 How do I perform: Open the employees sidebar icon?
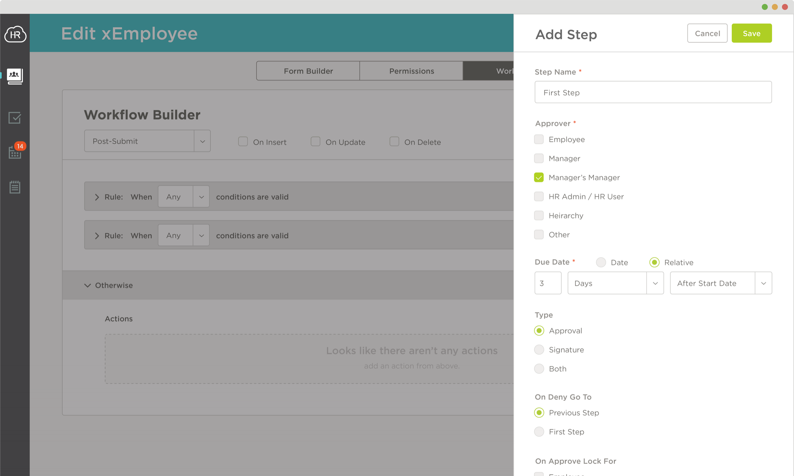(x=15, y=76)
